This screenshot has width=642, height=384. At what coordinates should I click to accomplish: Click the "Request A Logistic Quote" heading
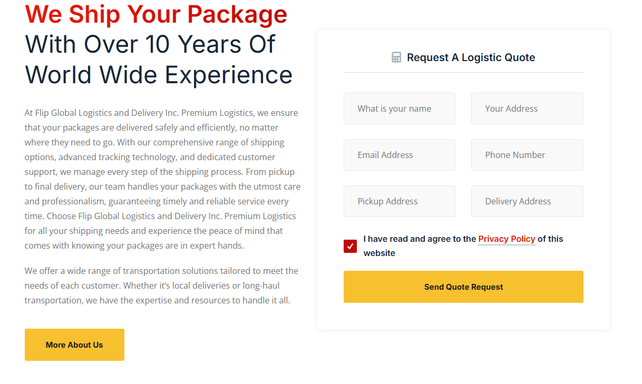pos(471,57)
